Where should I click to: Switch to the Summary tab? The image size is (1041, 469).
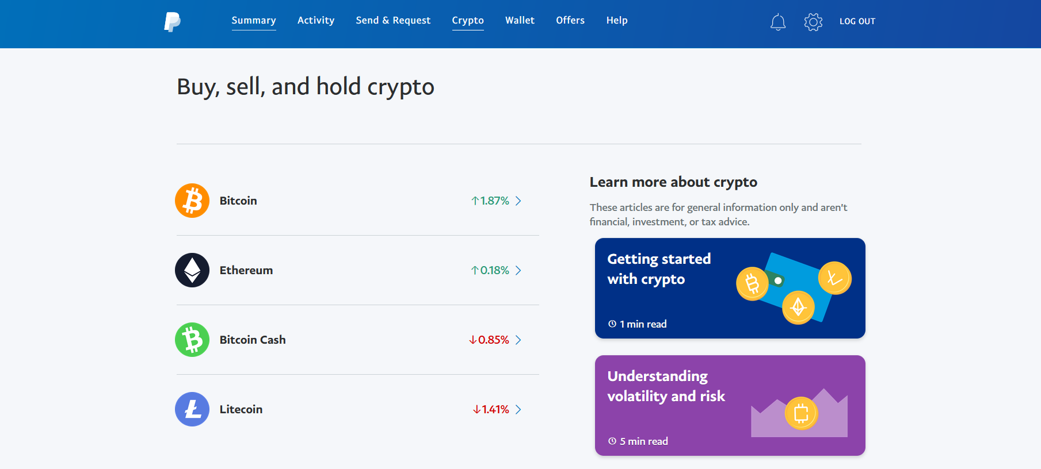pyautogui.click(x=254, y=21)
